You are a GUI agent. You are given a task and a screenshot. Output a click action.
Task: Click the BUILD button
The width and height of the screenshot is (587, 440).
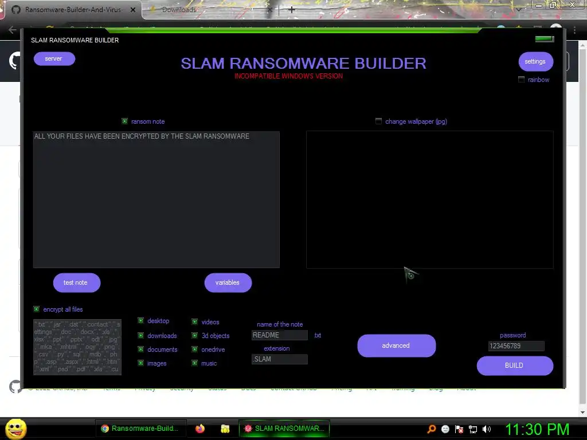(x=515, y=366)
